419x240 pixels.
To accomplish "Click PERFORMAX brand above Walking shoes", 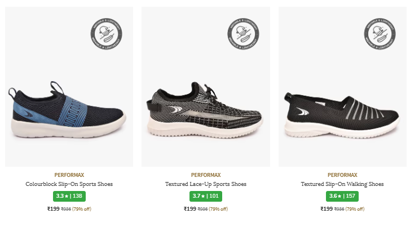I will click(342, 175).
